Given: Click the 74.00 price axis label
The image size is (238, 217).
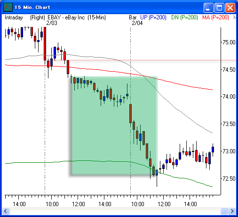Looking at the screenshot, I should [x=229, y=97].
